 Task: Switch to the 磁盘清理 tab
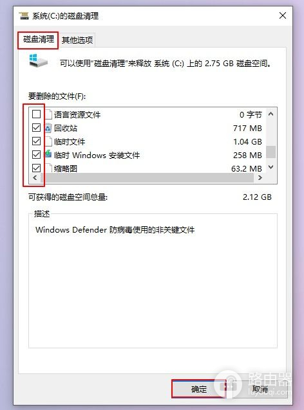(38, 40)
